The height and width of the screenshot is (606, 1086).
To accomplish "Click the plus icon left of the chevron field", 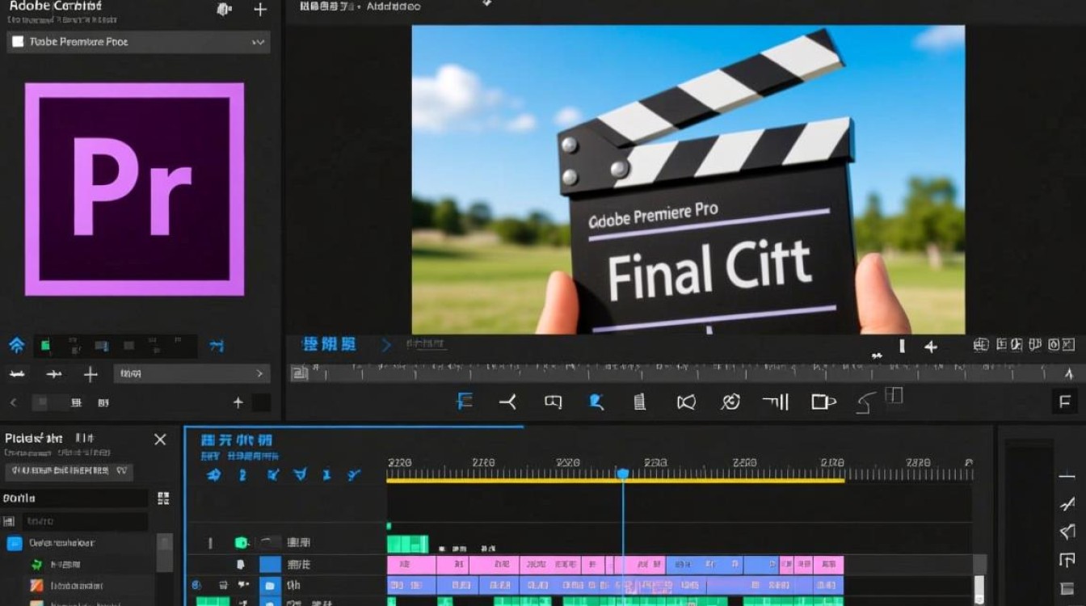I will (90, 374).
